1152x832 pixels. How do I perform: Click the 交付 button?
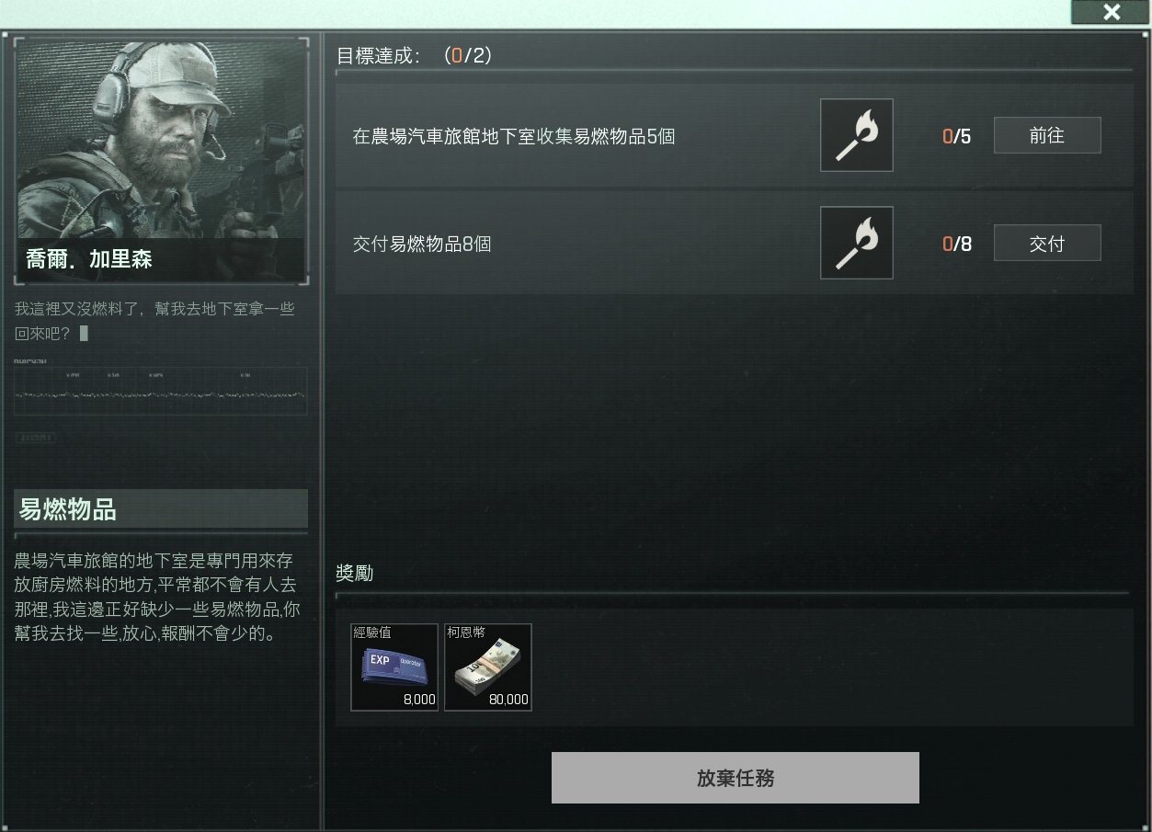pos(1046,243)
